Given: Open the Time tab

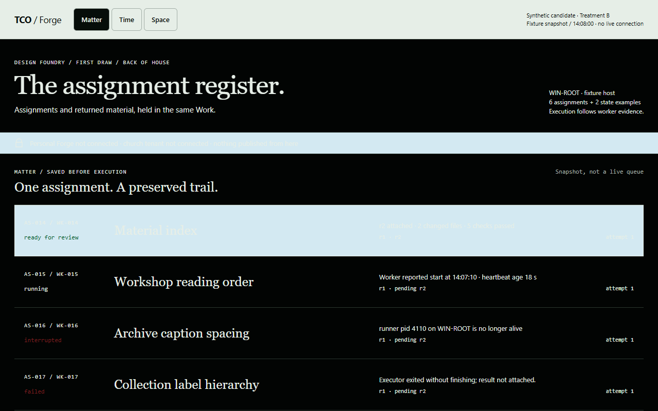Looking at the screenshot, I should tap(126, 20).
